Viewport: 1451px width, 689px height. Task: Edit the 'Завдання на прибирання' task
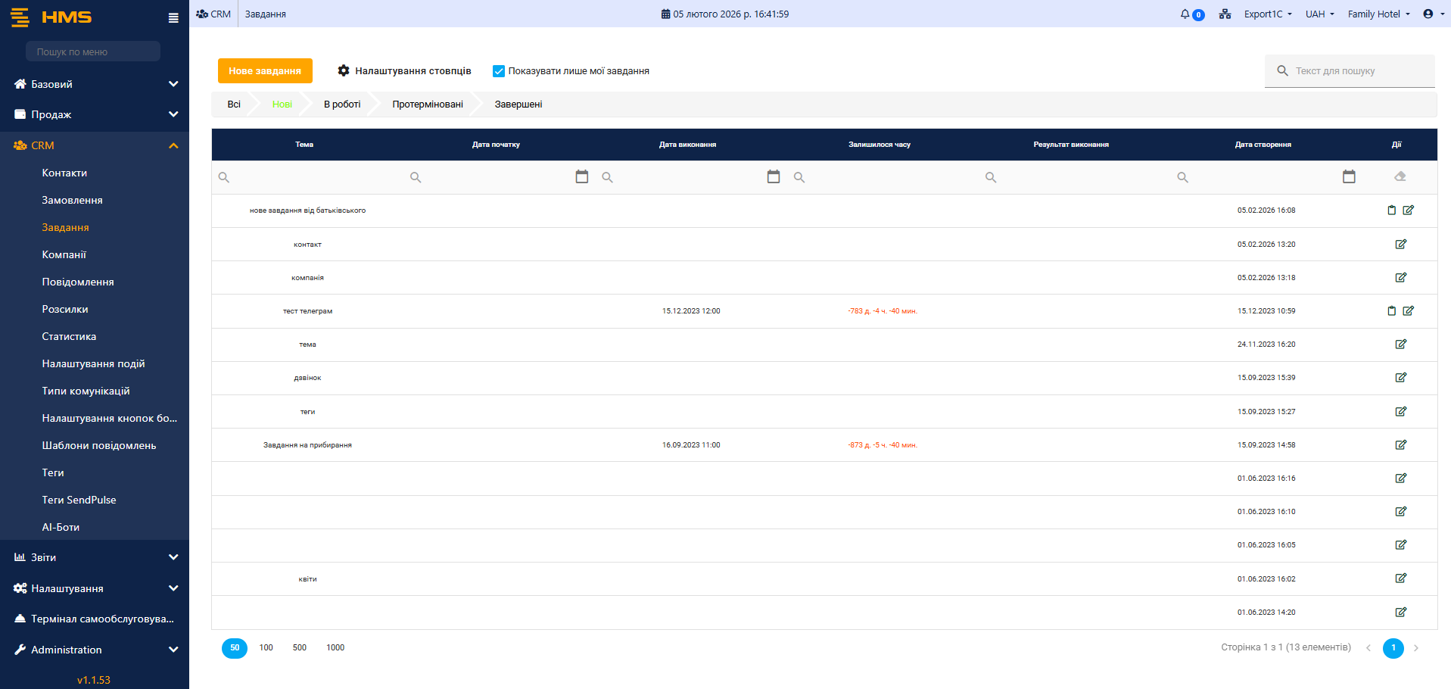(1400, 445)
